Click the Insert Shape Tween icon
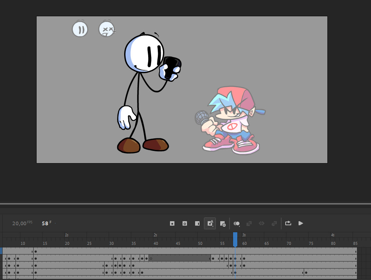The height and width of the screenshot is (280, 371). coord(262,223)
